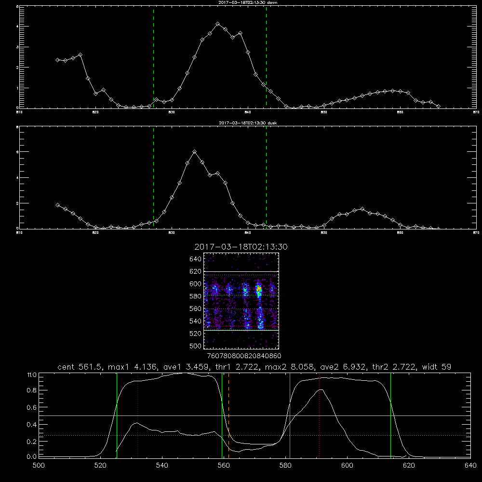The height and width of the screenshot is (482, 482).
Task: Click the highest diamond point of dawn curve
Action: (218, 24)
